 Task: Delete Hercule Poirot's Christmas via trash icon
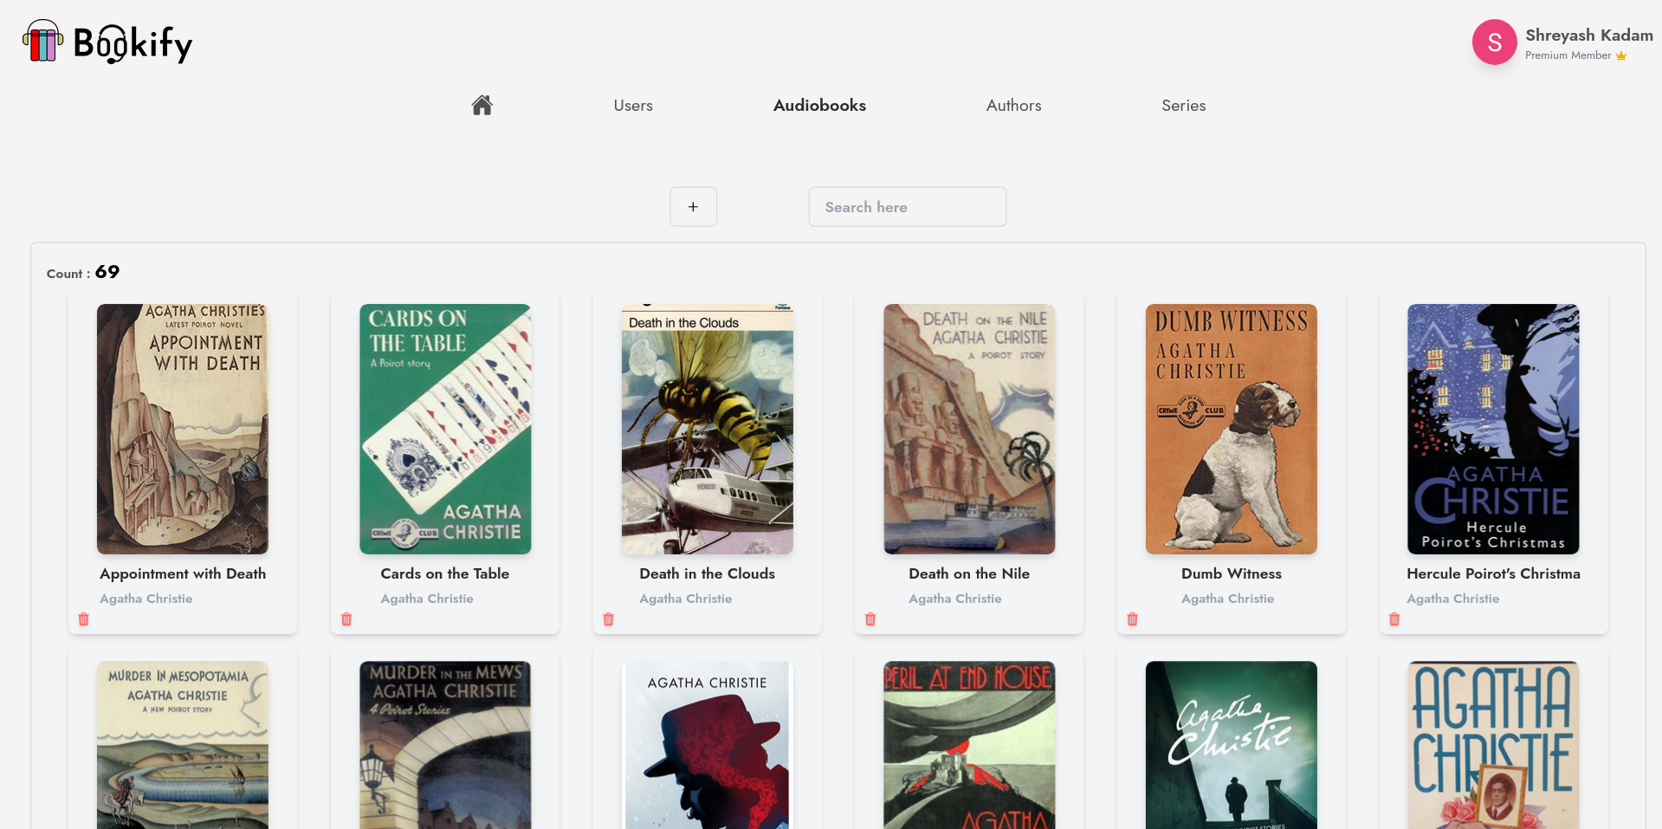click(x=1394, y=619)
